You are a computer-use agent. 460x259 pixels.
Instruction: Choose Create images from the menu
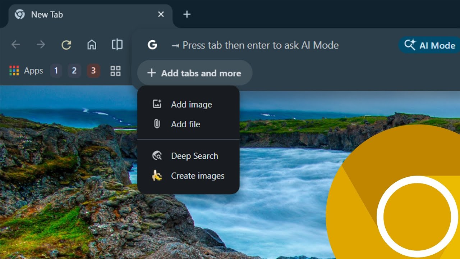[x=188, y=176]
